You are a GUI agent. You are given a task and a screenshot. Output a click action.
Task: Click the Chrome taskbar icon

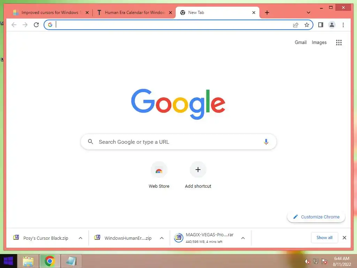tap(50, 261)
